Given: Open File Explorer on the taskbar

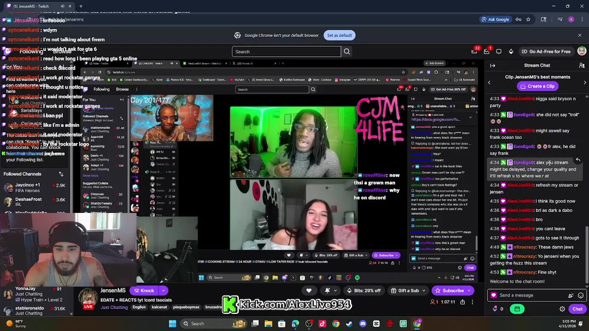Looking at the screenshot, I should pos(268,324).
